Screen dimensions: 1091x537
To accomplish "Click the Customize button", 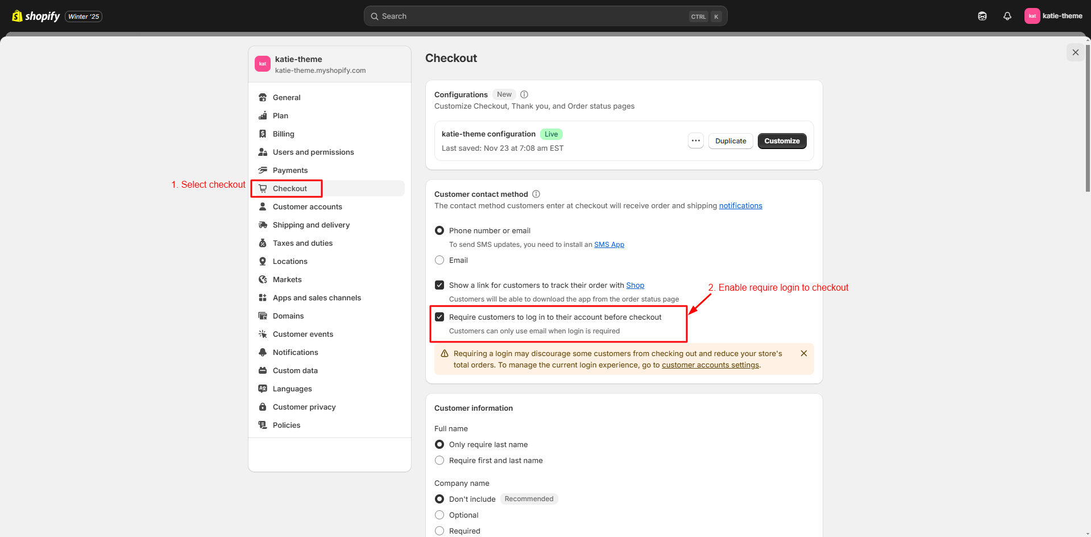I will (782, 141).
